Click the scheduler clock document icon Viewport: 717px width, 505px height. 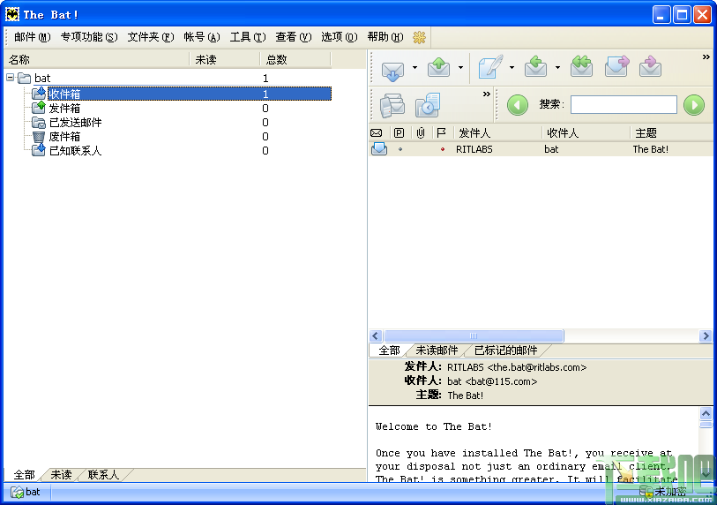point(428,105)
